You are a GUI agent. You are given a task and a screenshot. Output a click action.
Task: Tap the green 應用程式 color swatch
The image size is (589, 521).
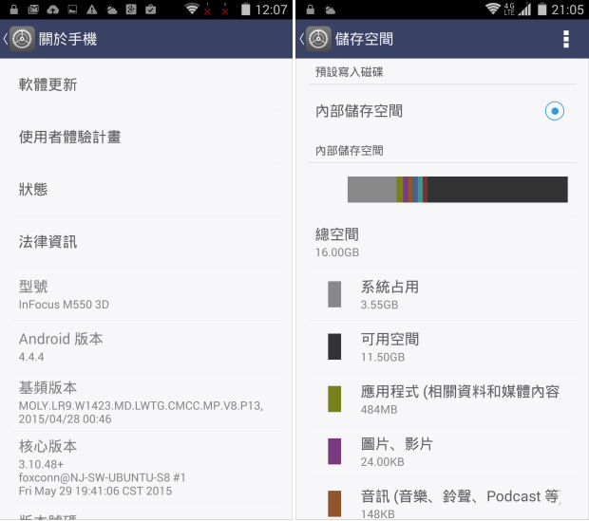[x=334, y=399]
